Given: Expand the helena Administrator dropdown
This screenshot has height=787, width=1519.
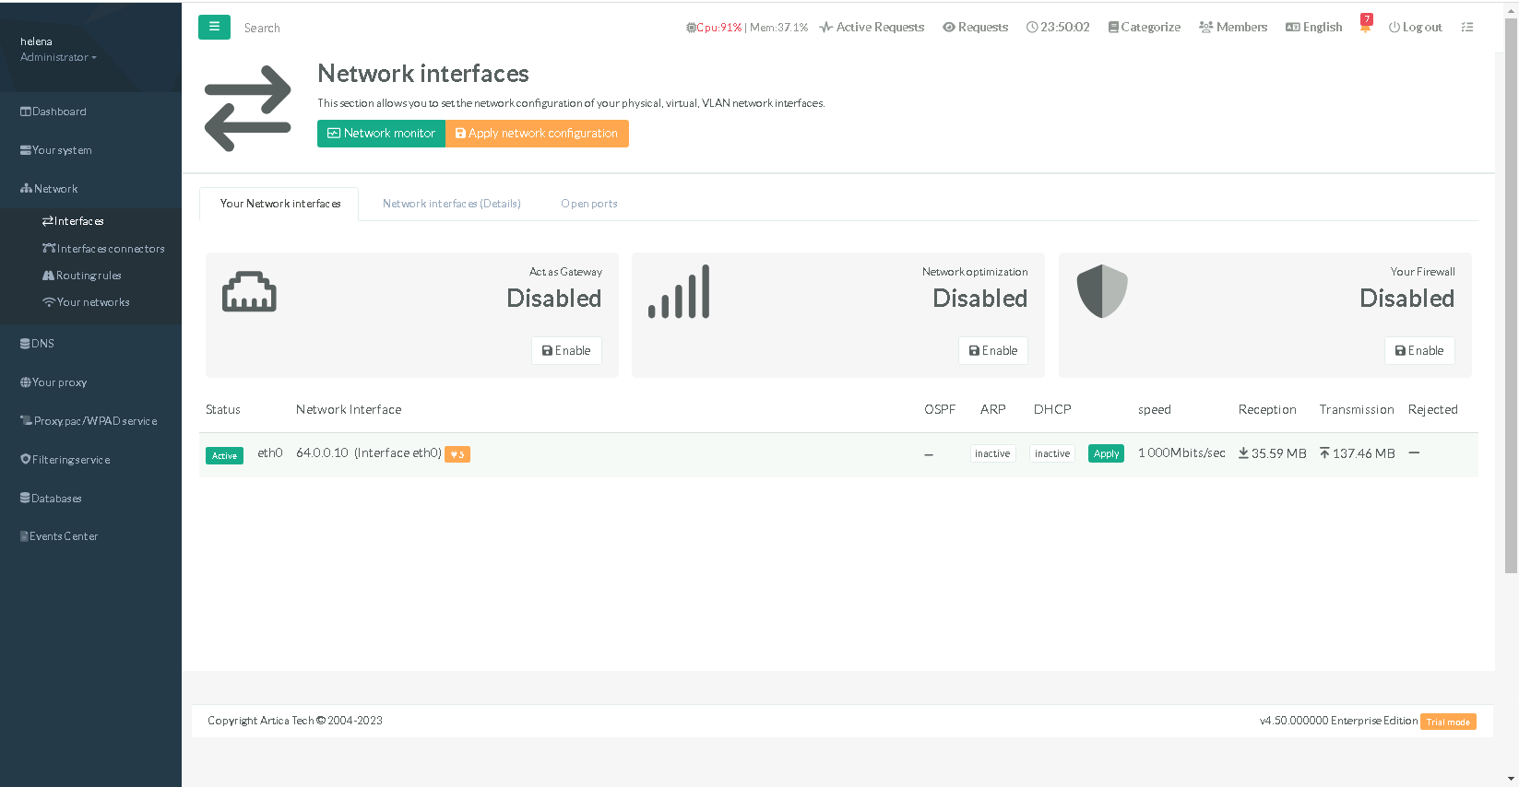Looking at the screenshot, I should tap(58, 57).
